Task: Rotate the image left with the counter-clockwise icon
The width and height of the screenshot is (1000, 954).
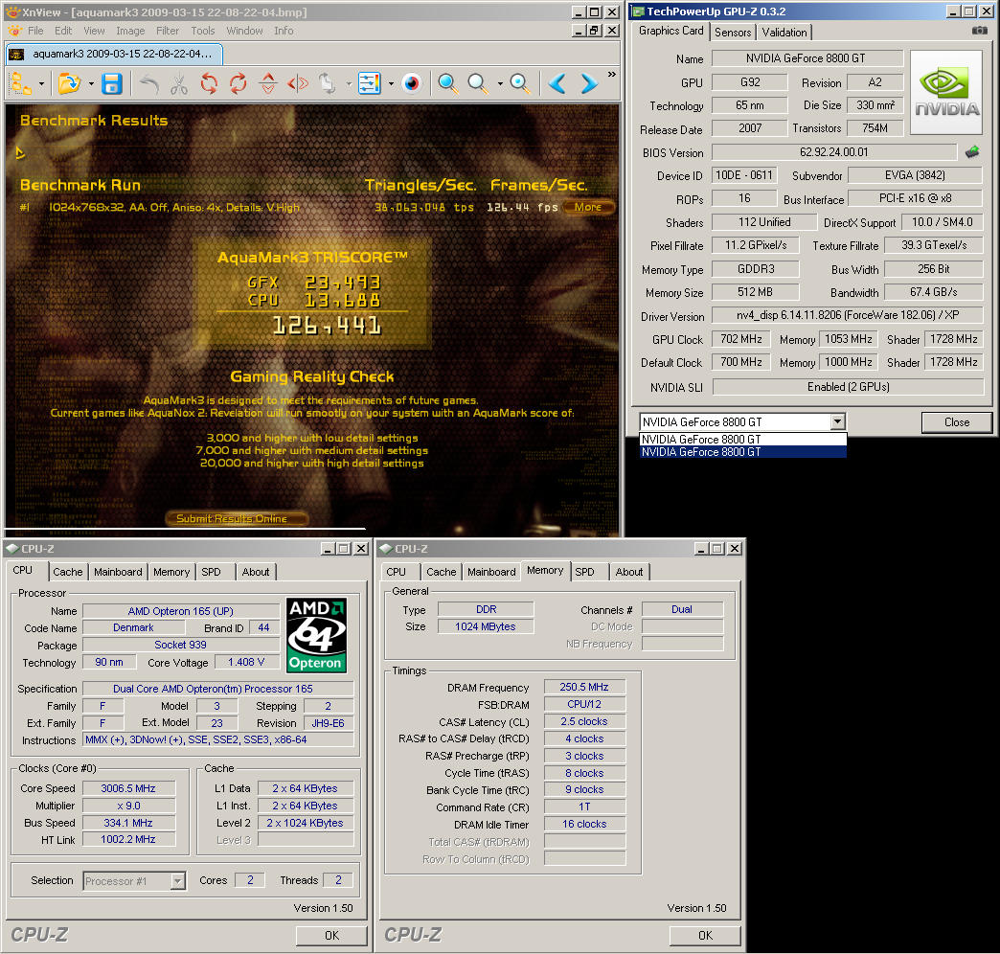Action: (x=209, y=83)
